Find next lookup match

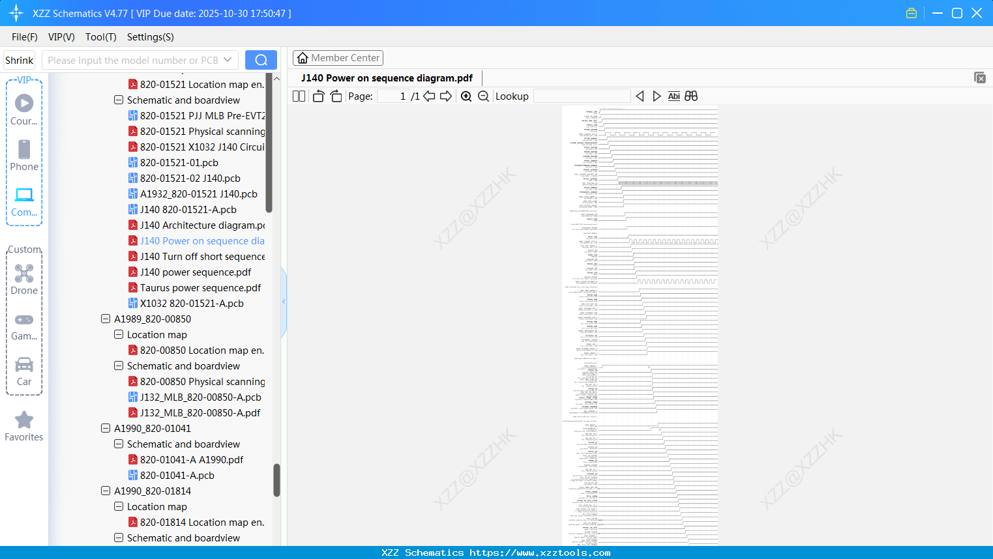pyautogui.click(x=657, y=96)
